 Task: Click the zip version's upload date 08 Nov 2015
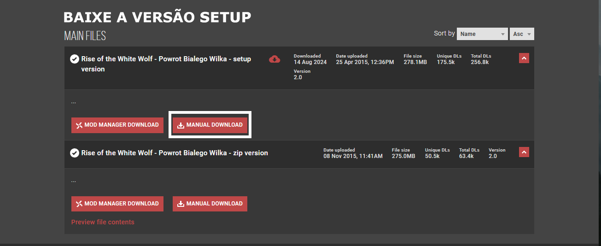point(353,156)
